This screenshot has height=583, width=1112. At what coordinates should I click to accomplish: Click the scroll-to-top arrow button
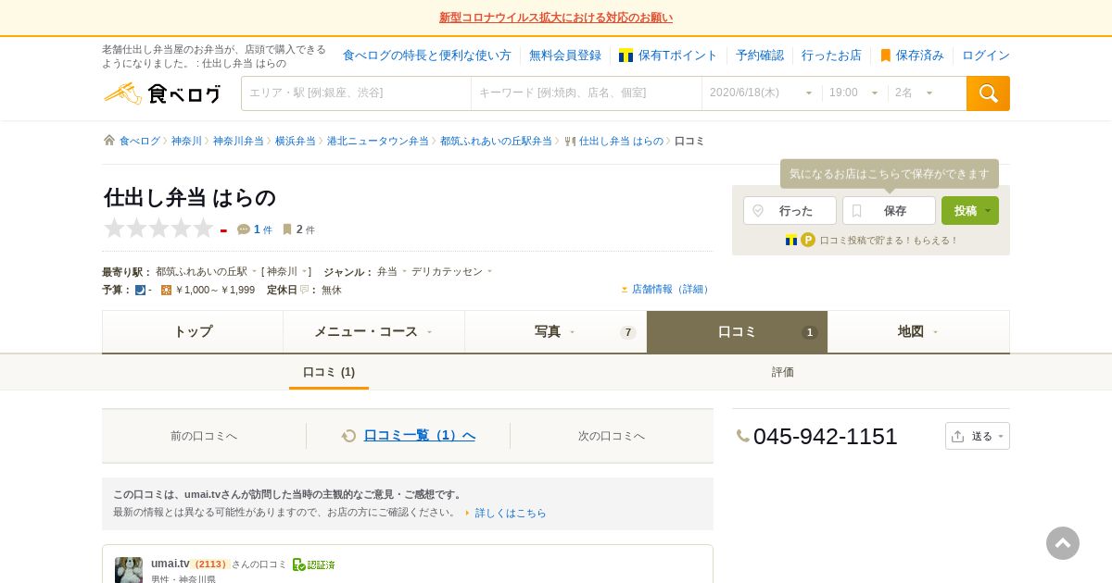coord(1063,543)
